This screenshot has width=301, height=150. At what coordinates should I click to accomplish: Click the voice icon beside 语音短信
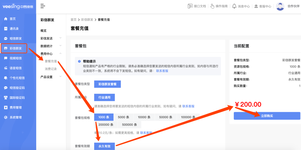[x=6, y=68]
